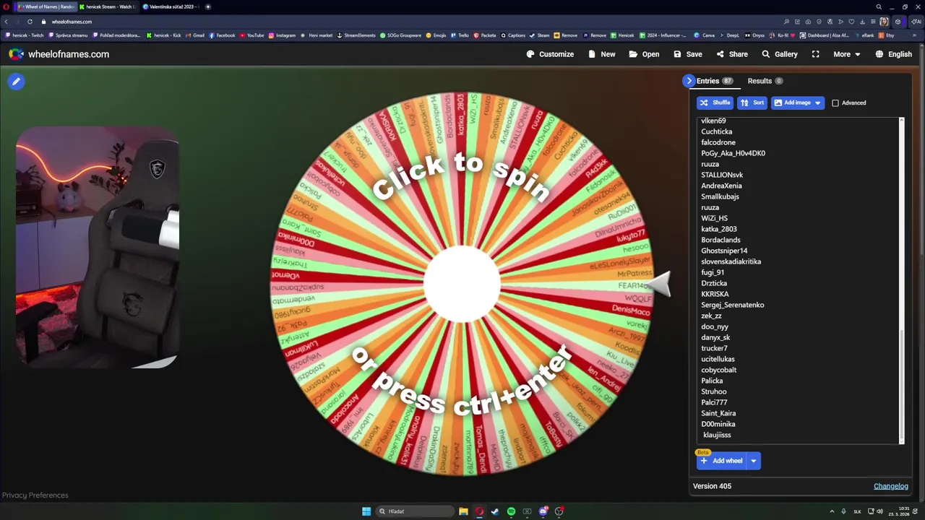Open the Instagram bookmark

(x=282, y=35)
